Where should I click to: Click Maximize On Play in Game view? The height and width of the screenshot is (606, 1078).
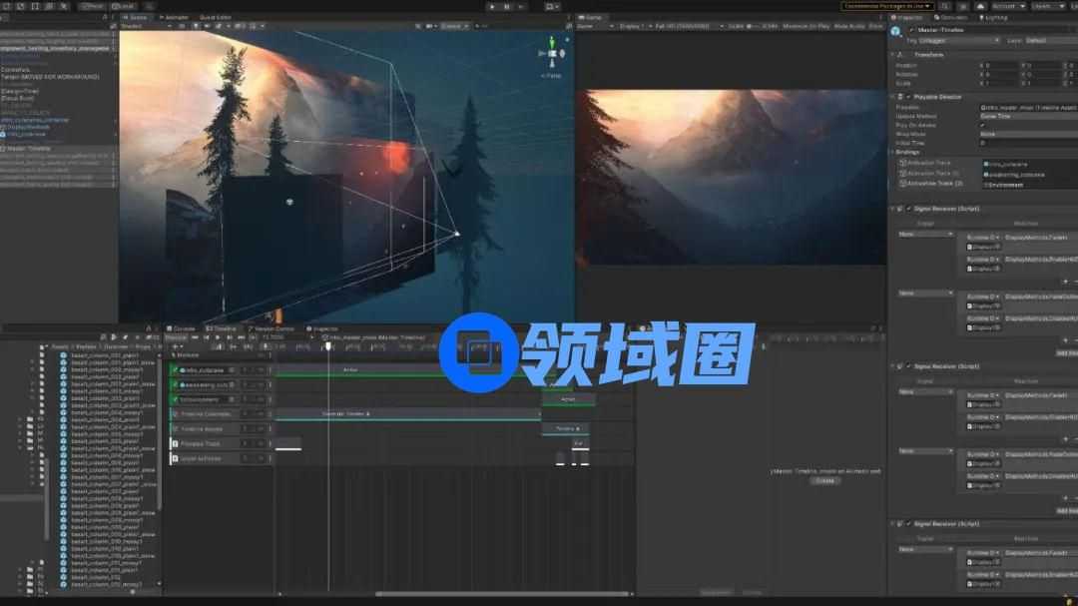pos(807,26)
